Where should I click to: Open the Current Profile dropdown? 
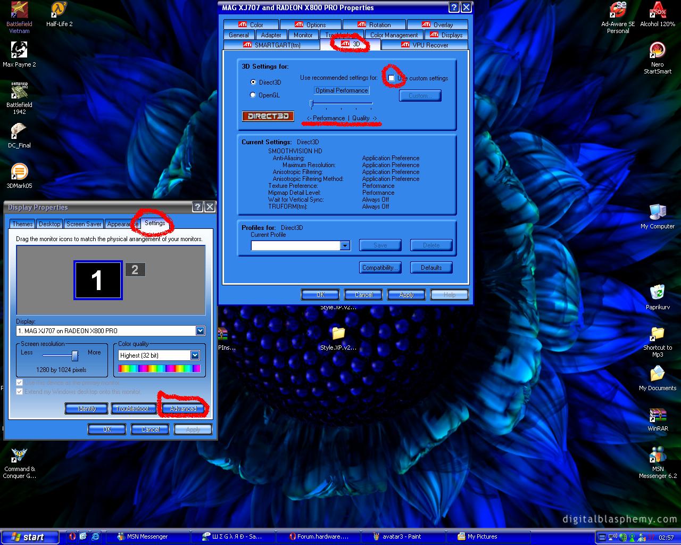pyautogui.click(x=345, y=245)
